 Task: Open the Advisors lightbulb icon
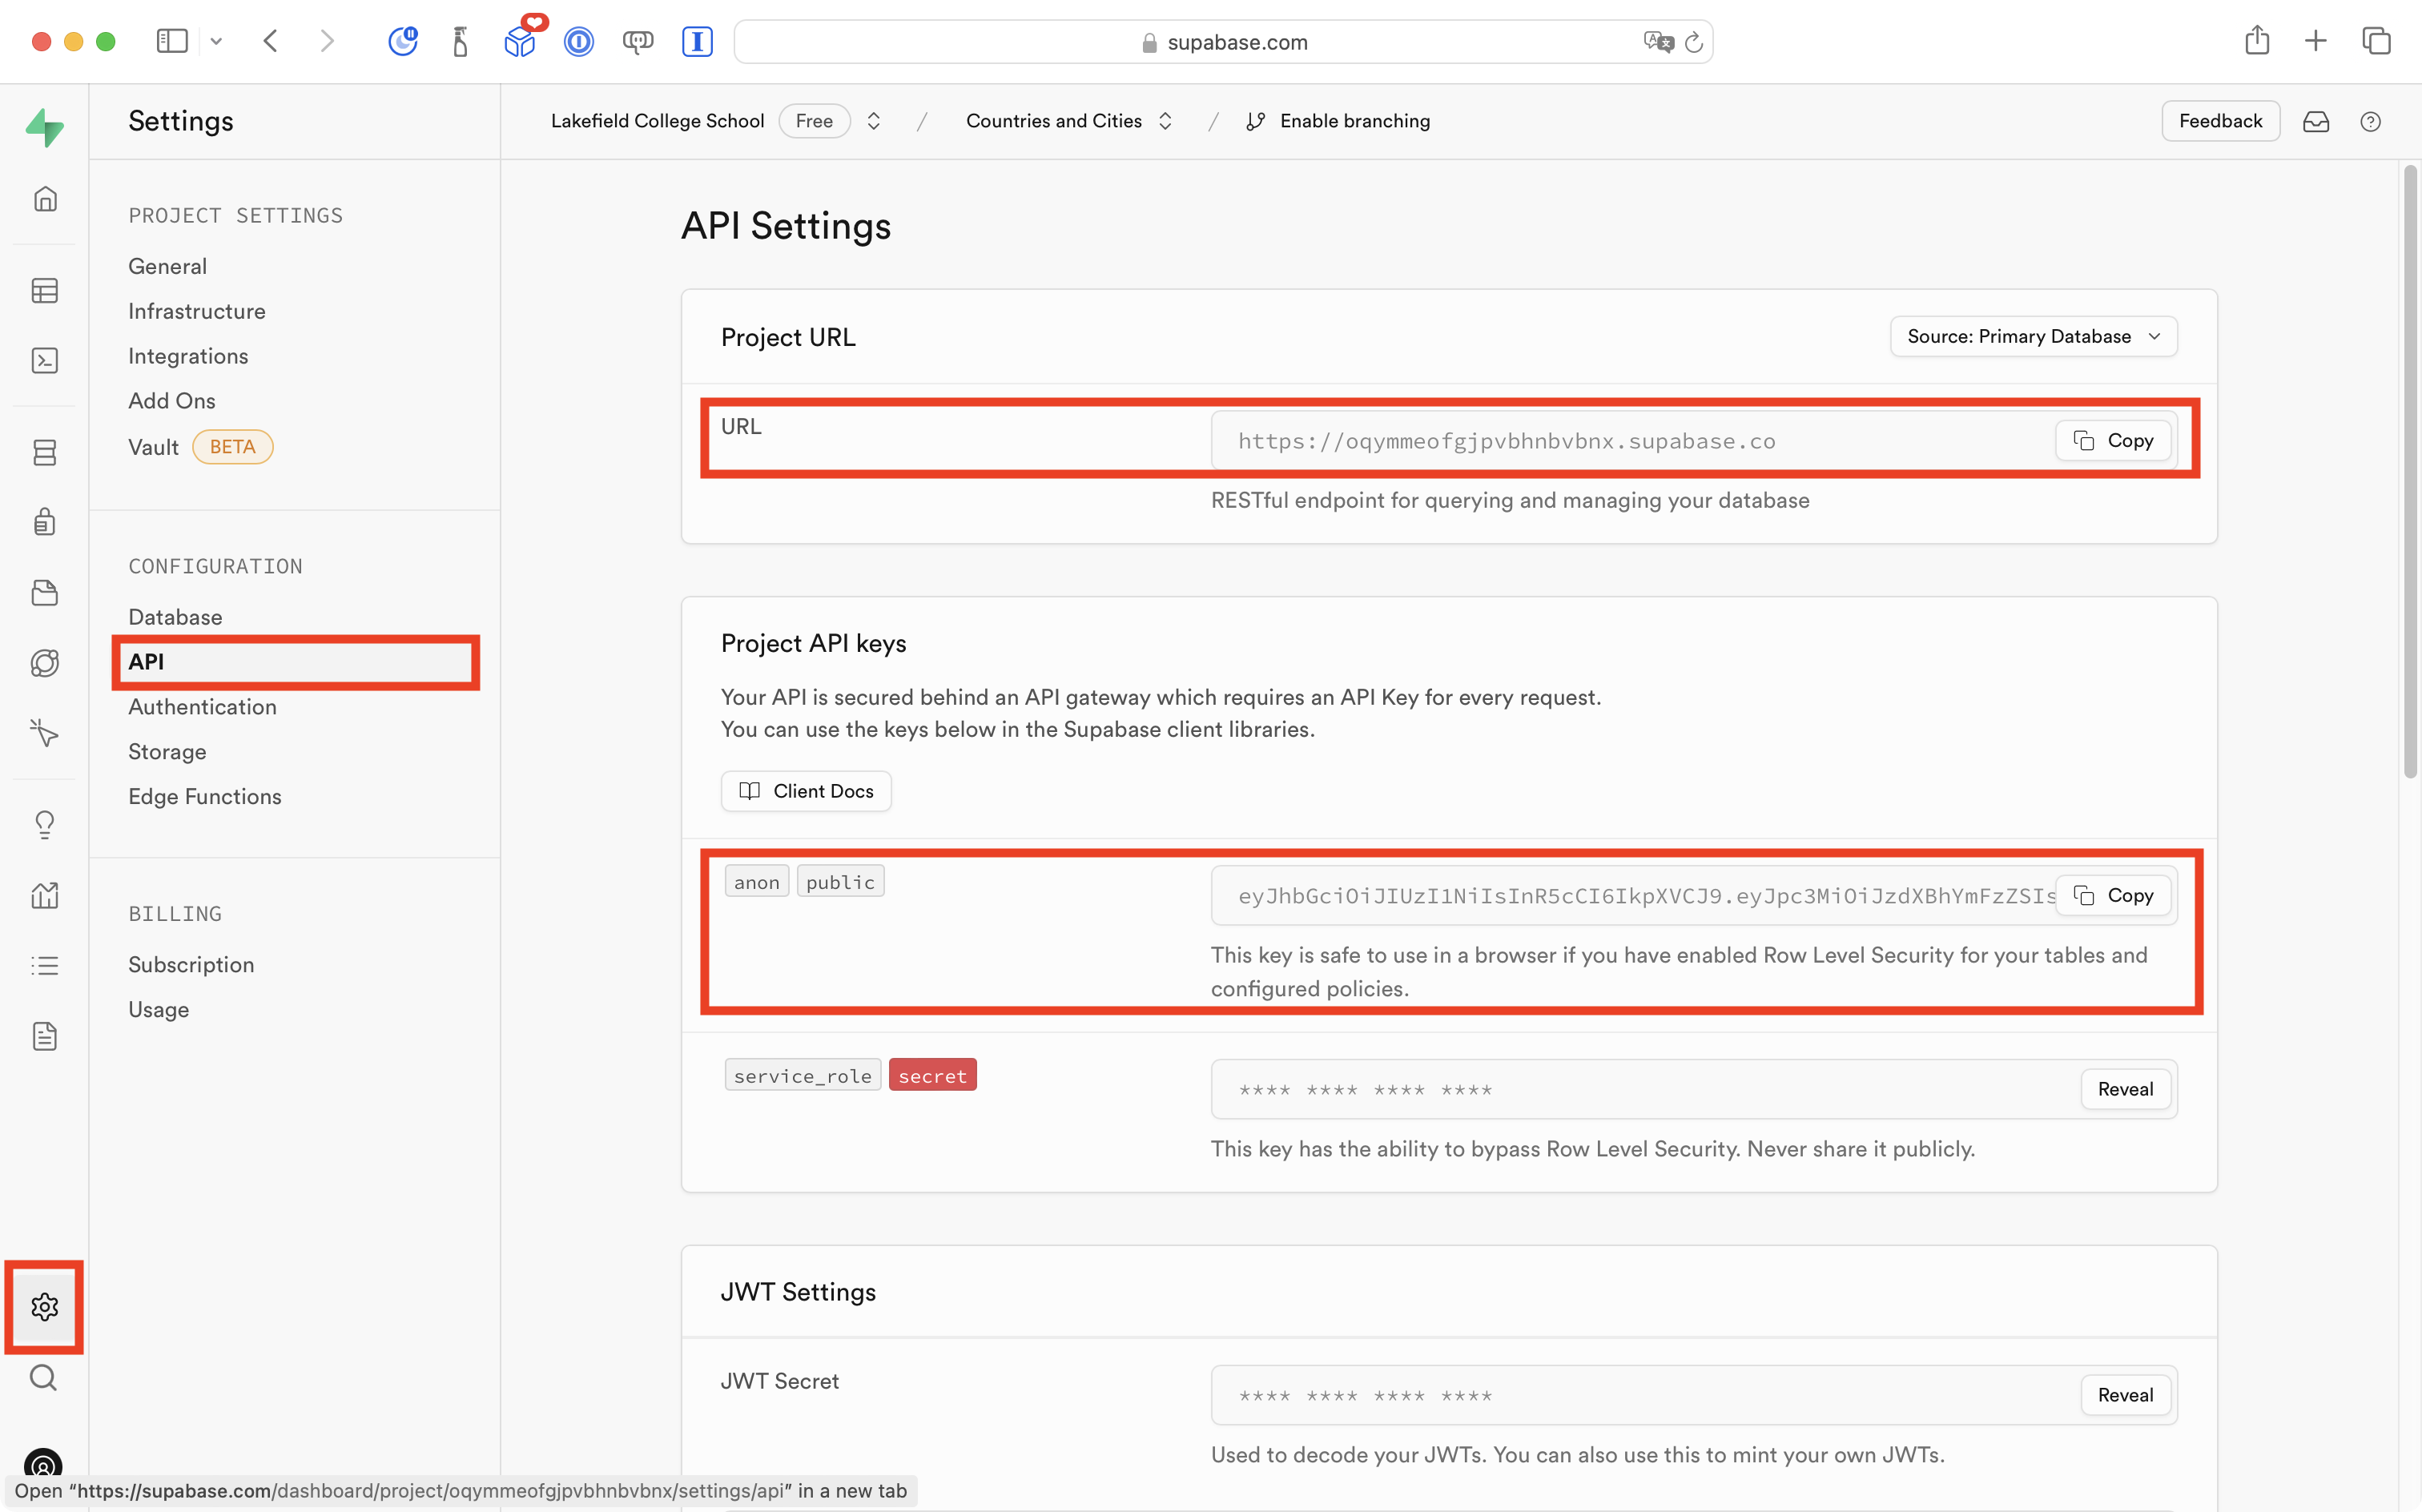[x=44, y=825]
